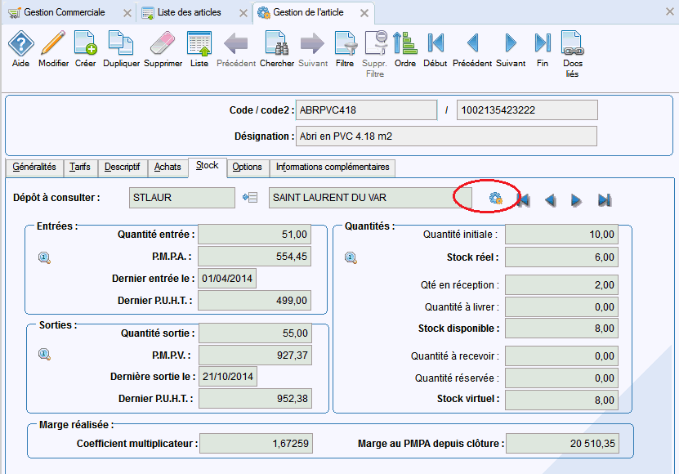Close the Gestion Commerciale tab
Viewport: 679px width, 474px height.
[125, 13]
